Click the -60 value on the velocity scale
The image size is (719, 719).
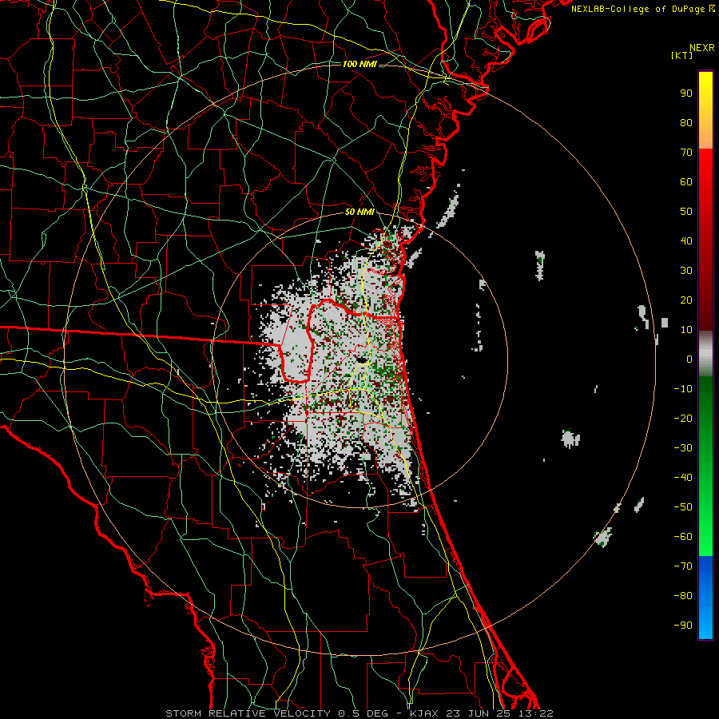[x=683, y=537]
